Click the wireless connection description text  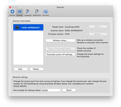click(93, 41)
